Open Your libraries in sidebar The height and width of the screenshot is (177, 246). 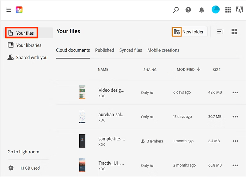point(28,45)
